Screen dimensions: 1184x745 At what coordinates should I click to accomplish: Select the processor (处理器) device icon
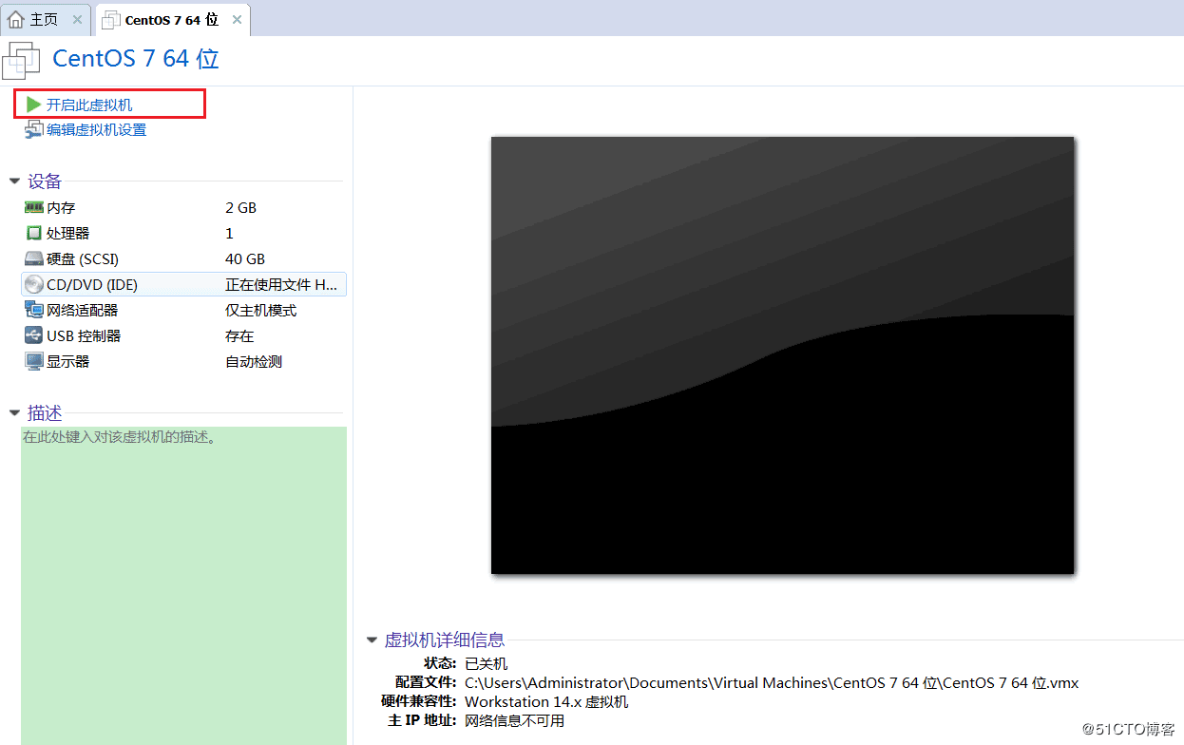(x=34, y=233)
